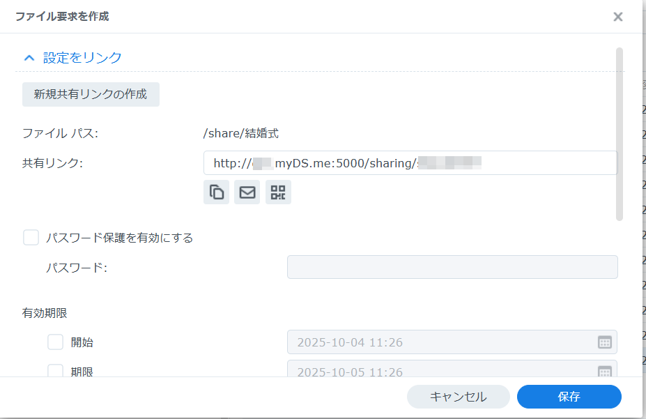Viewport: 646px width, 419px height.
Task: Open calendar picker for 期限 date
Action: (604, 371)
